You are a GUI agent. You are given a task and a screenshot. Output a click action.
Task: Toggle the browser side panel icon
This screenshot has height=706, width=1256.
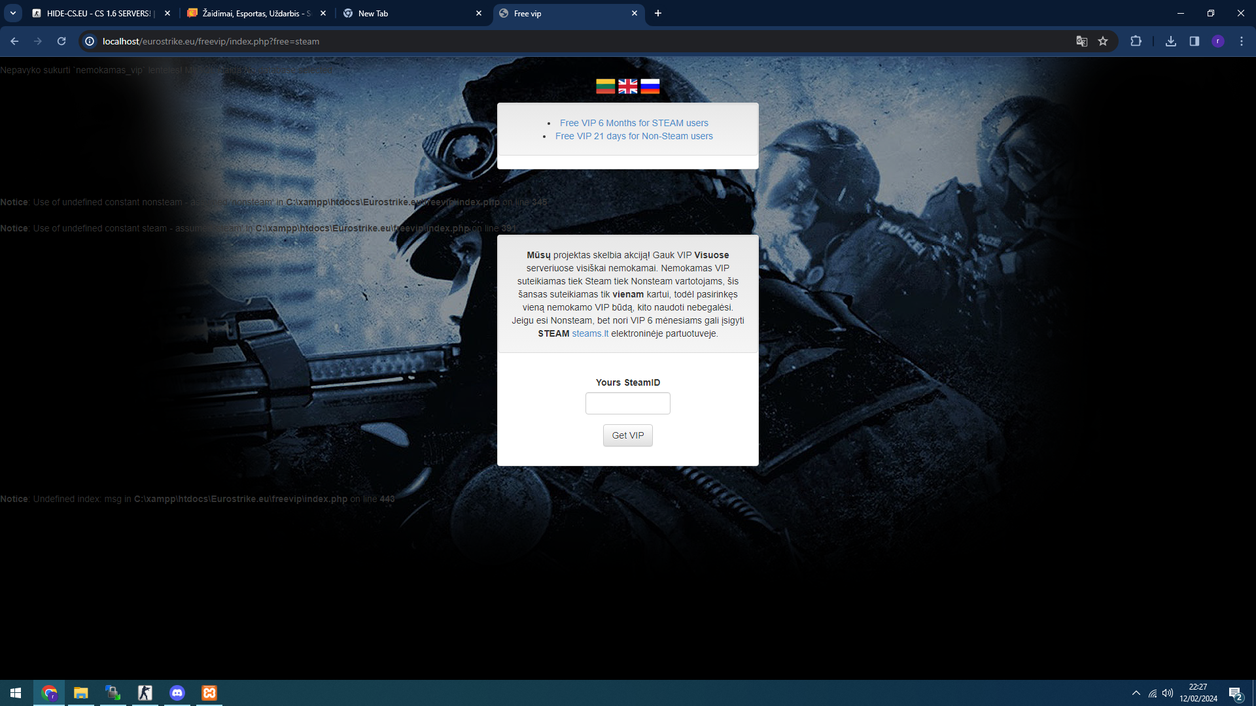point(1194,41)
